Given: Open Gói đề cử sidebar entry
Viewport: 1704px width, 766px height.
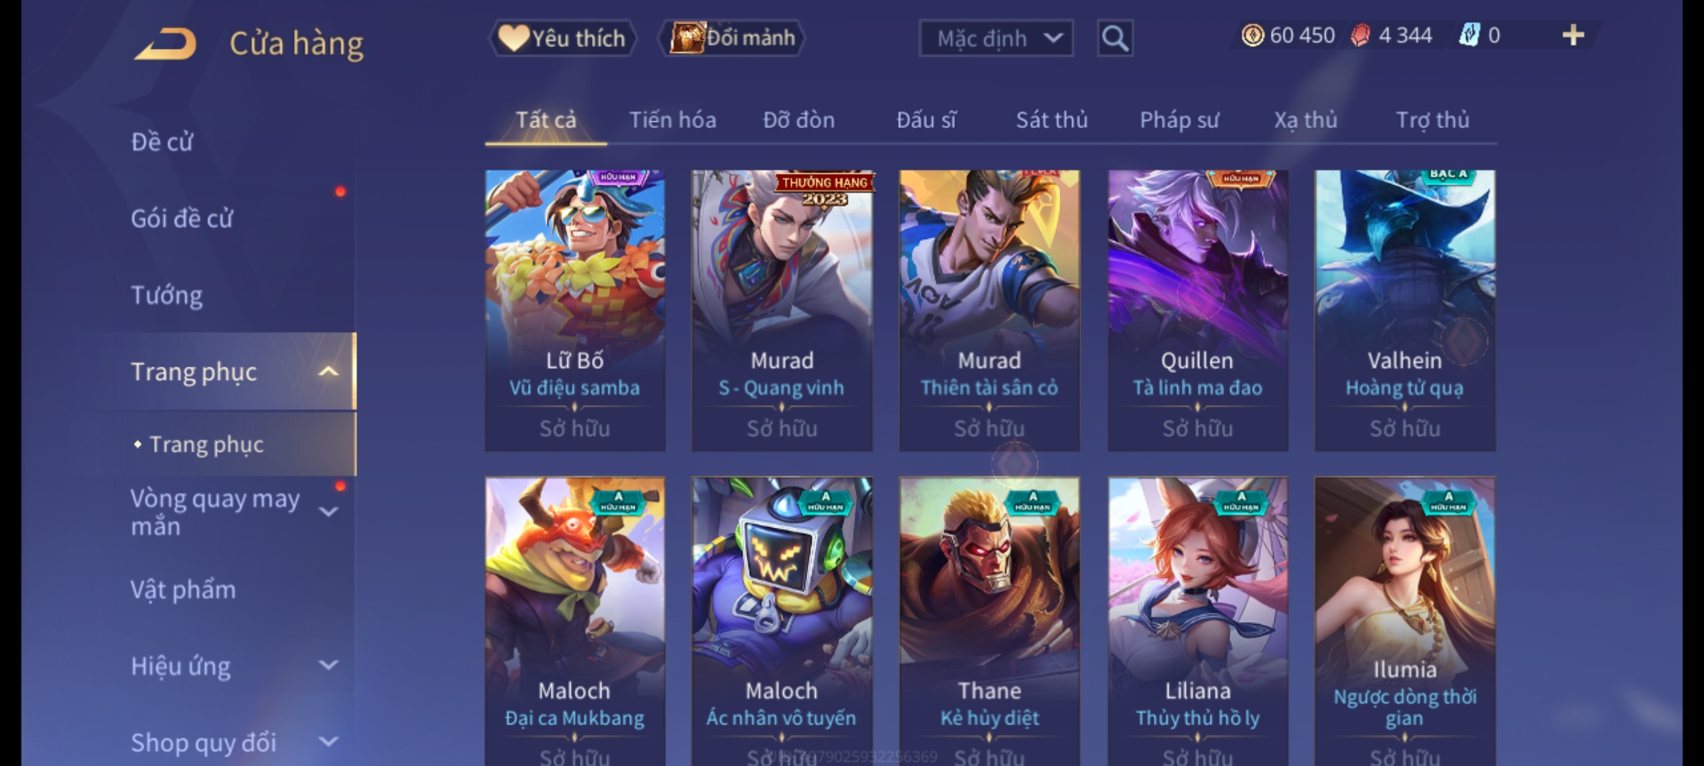Looking at the screenshot, I should [x=182, y=218].
